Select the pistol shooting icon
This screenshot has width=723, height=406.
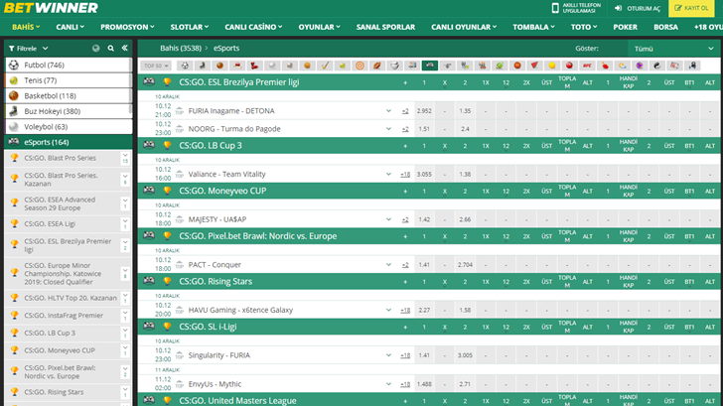click(x=447, y=66)
